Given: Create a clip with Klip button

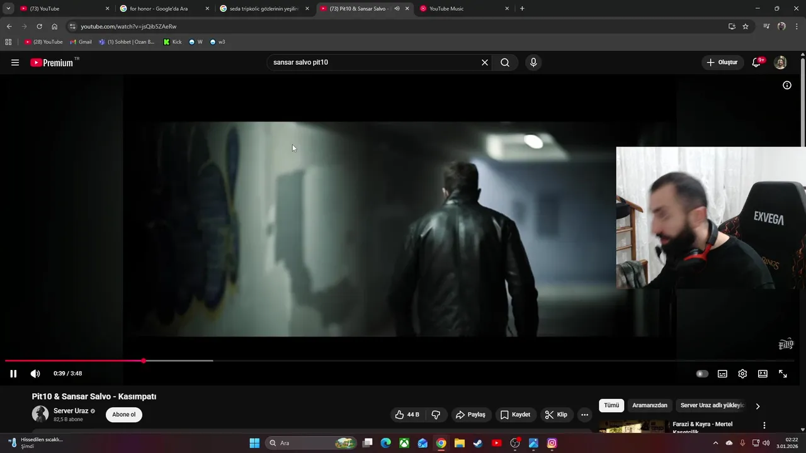Looking at the screenshot, I should [x=556, y=415].
